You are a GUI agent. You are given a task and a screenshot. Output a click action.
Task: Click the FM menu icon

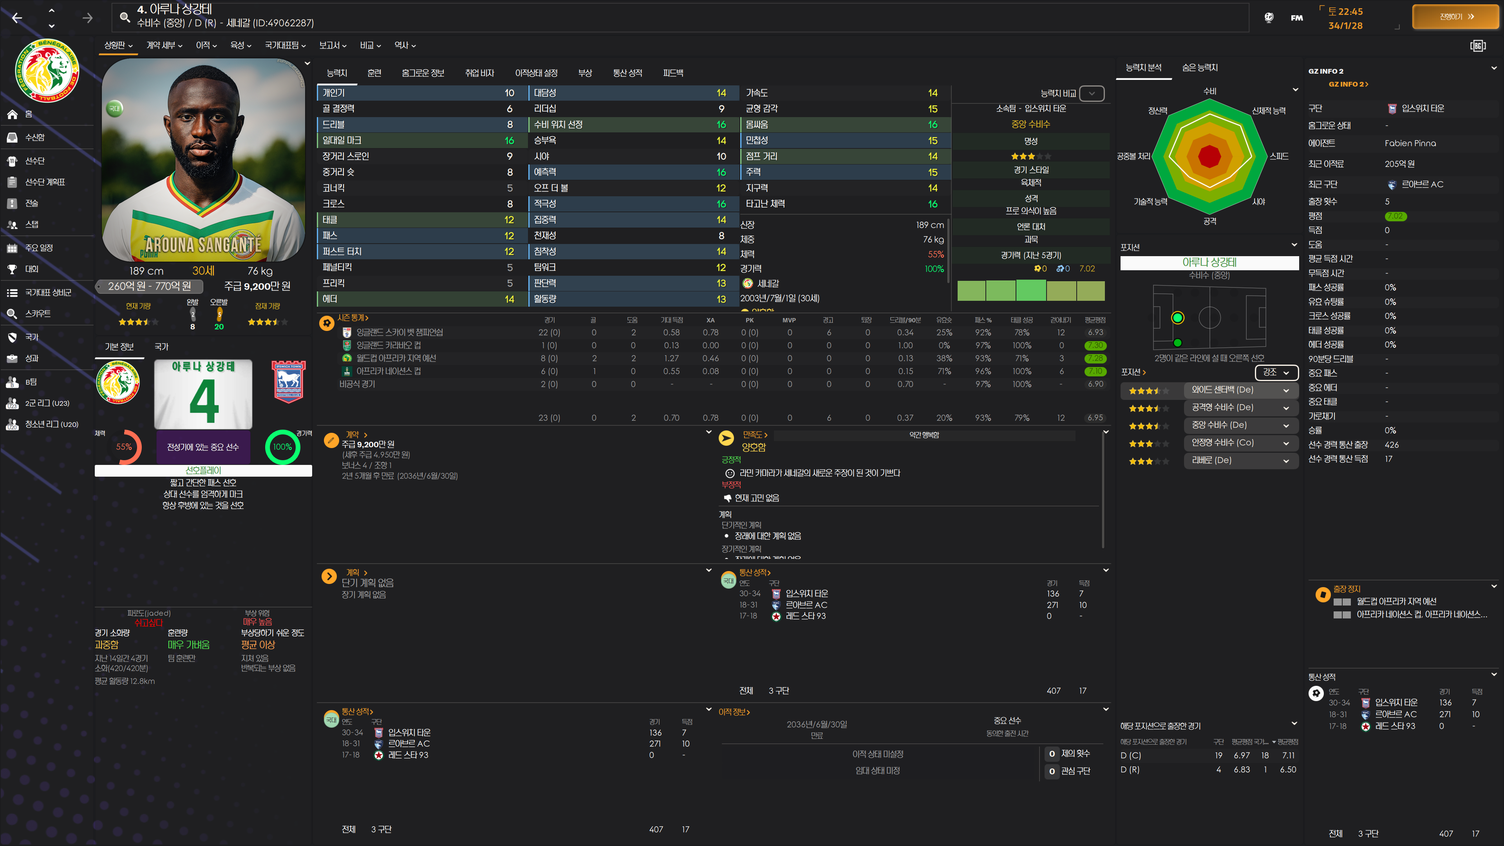click(x=1297, y=18)
